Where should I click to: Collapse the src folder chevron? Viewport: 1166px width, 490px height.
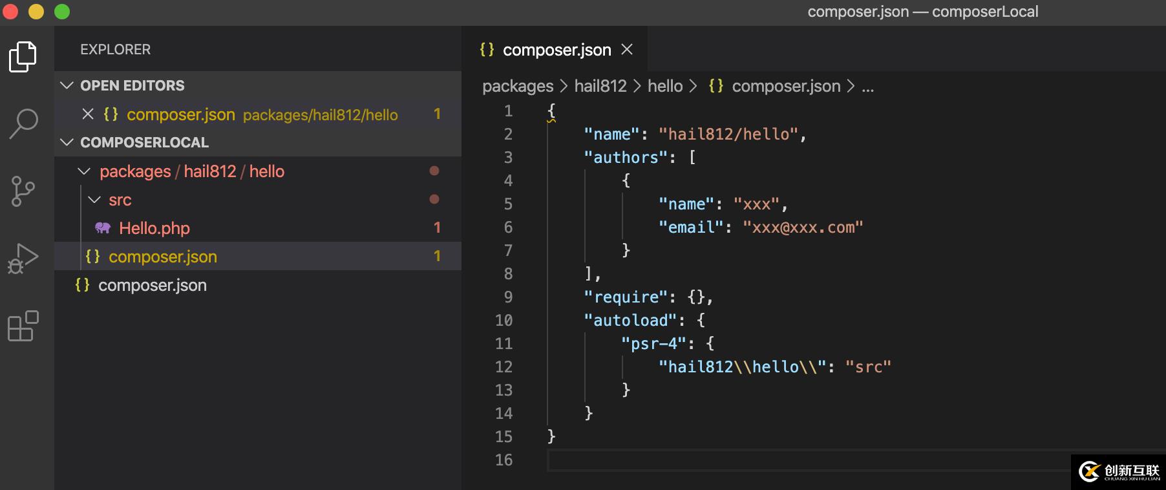94,200
